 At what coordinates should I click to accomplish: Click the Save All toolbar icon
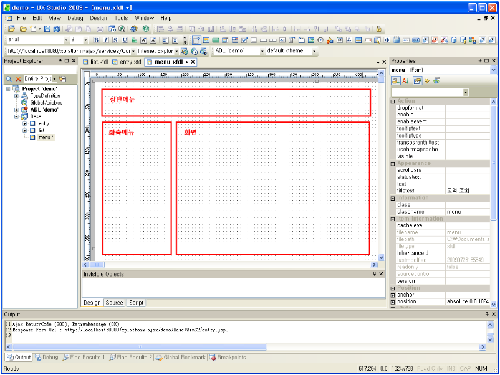57,29
